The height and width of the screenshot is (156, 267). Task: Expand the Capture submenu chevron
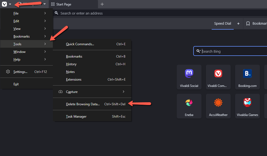coord(124,92)
